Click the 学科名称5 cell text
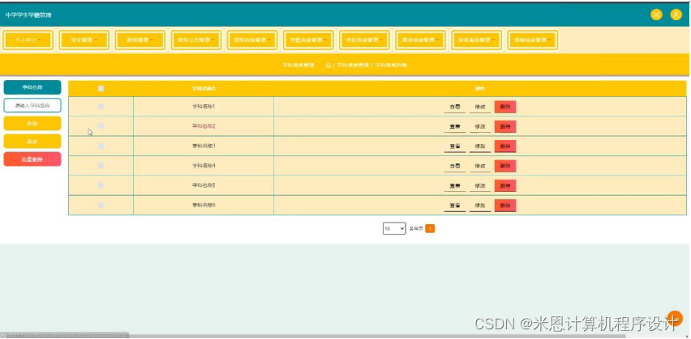 204,186
